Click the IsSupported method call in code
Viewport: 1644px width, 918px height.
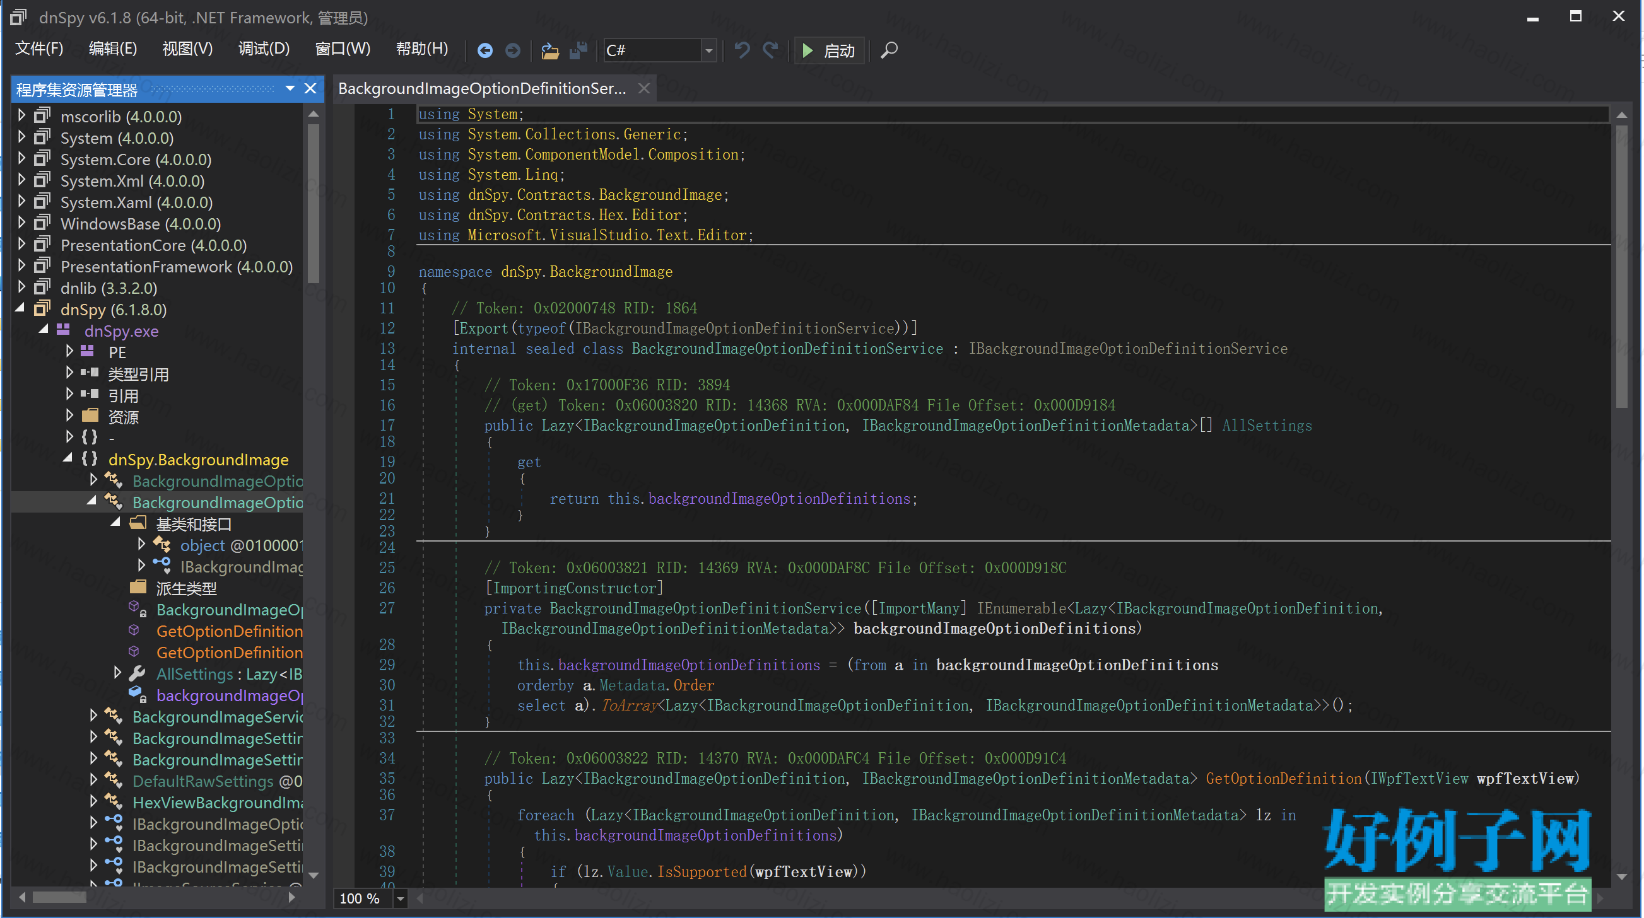(x=702, y=872)
